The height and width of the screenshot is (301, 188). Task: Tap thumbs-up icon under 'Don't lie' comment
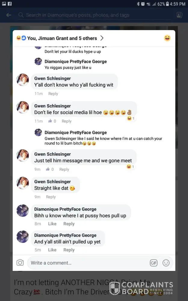click(50, 121)
